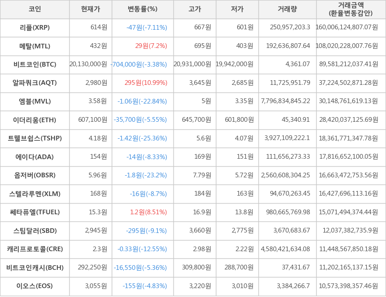Click the 에이다(ADA) coin label
Viewport: 386px width, 297px height.
click(35, 157)
